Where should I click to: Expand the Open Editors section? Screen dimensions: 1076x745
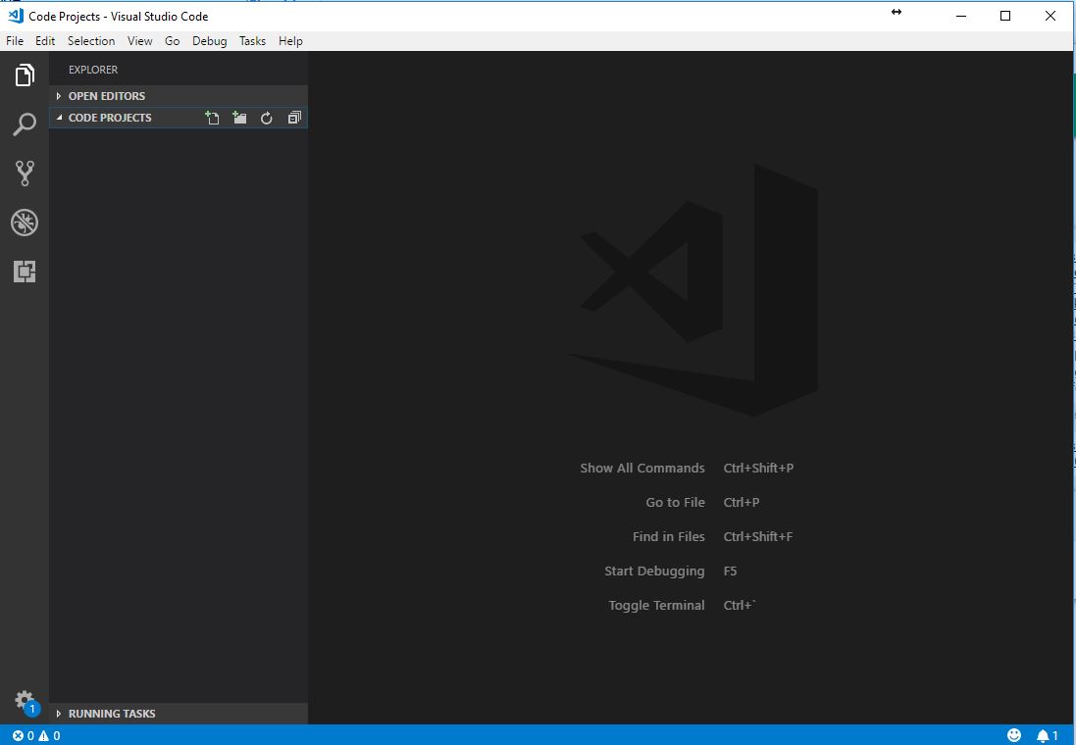179,96
